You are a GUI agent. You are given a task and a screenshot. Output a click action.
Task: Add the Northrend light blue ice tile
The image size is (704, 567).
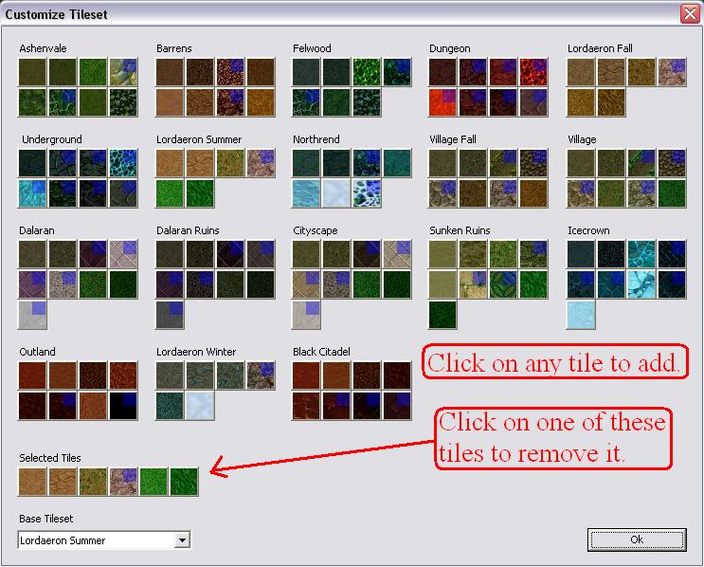(306, 193)
